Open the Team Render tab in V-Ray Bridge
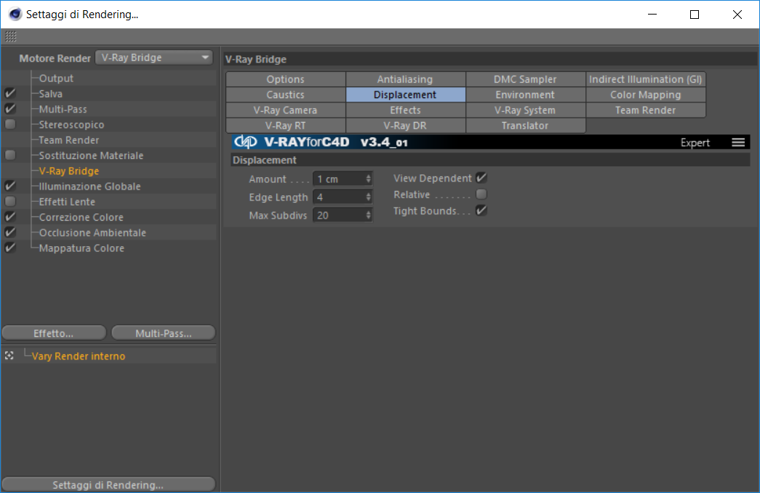Screen dimensions: 760x493 pyautogui.click(x=646, y=110)
